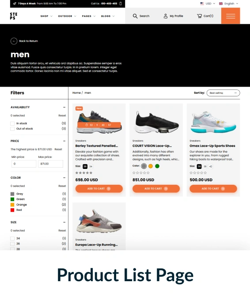Check the Out of stock filter

point(12,129)
